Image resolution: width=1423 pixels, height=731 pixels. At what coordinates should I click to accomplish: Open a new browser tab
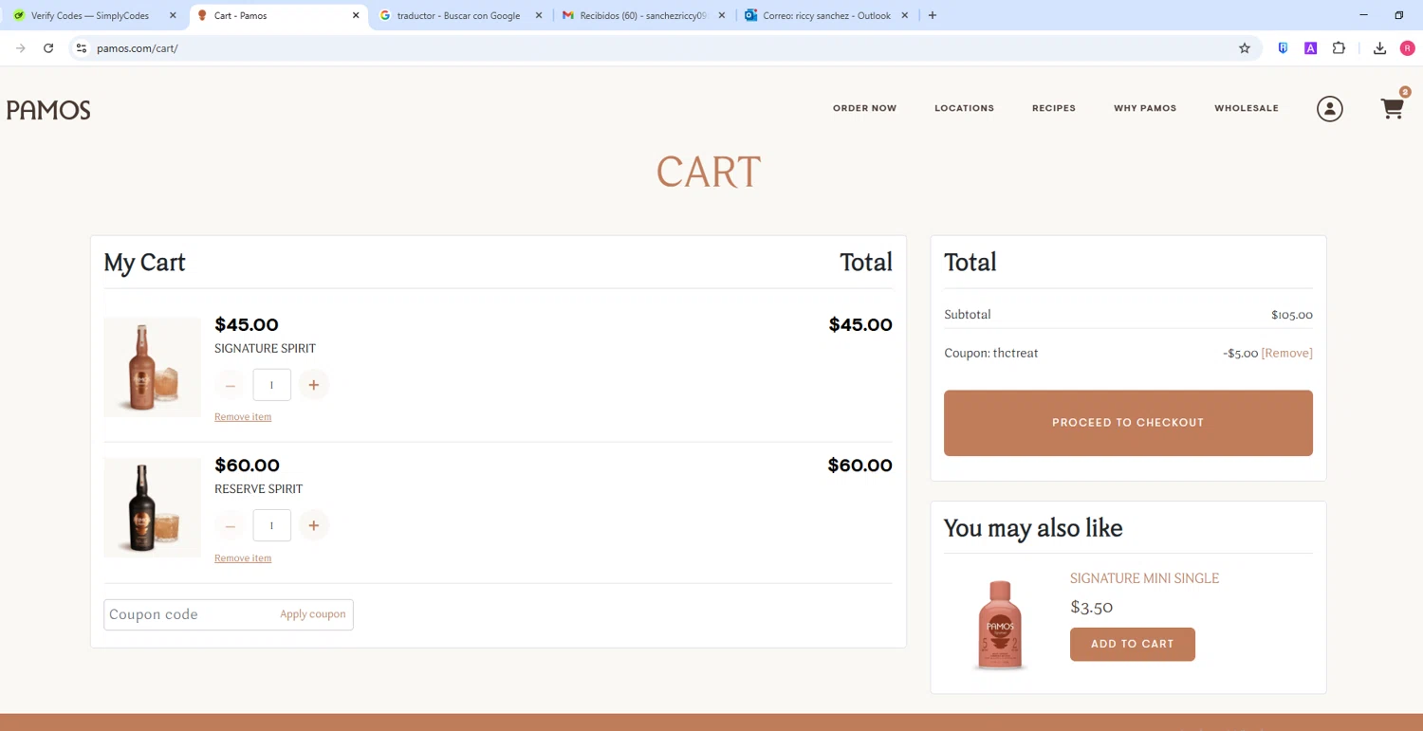tap(933, 15)
